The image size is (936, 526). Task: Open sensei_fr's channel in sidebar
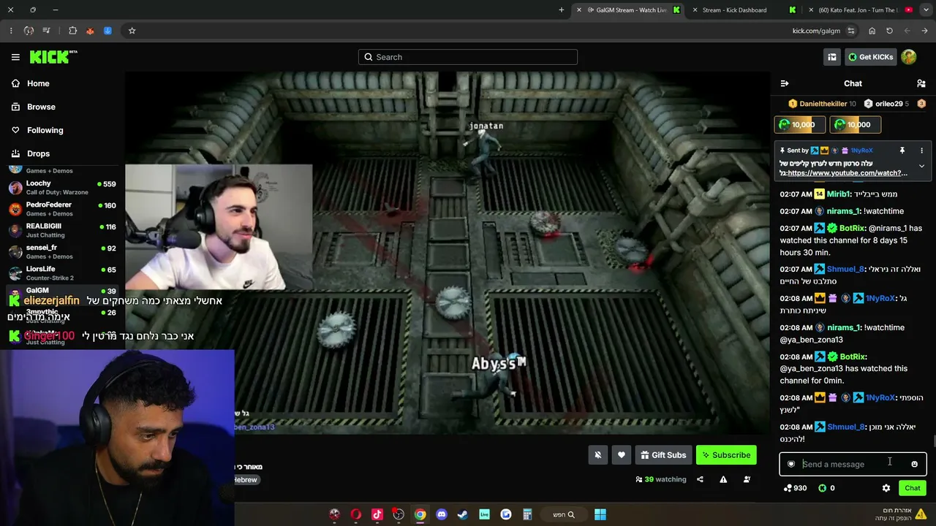[x=62, y=251]
